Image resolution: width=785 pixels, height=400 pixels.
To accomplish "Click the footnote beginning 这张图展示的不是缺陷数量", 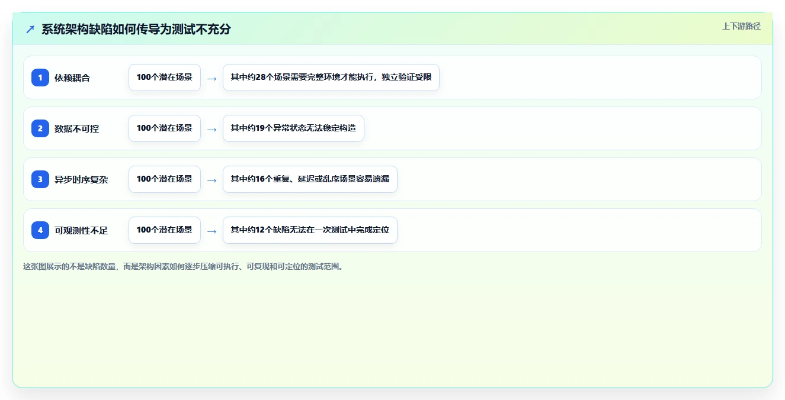I will click(184, 266).
